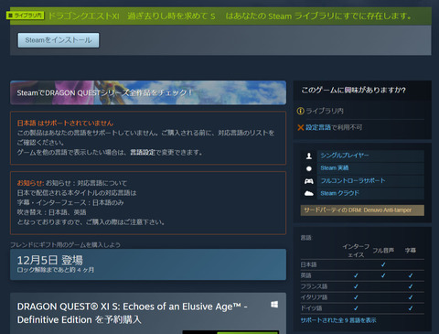Click the 英語 subtitles checkmark

coord(411,275)
